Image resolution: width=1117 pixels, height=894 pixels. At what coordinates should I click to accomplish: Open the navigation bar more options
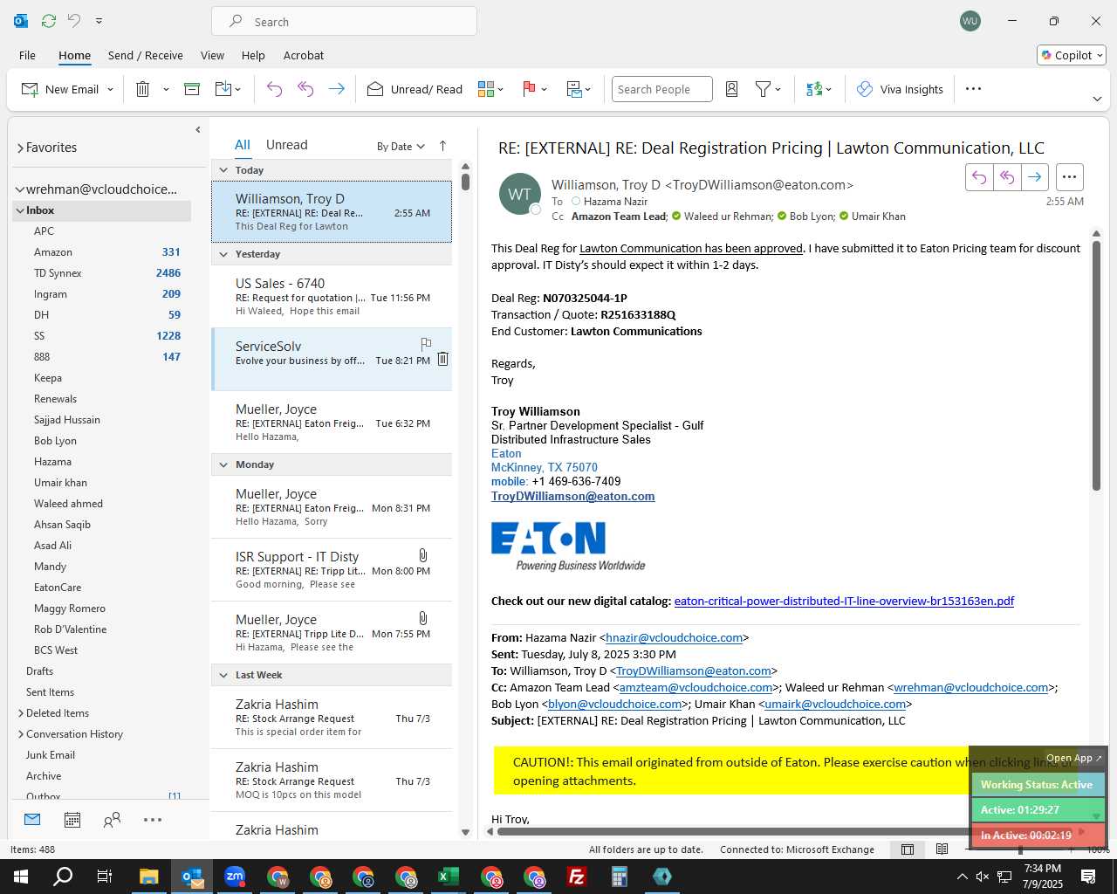153,820
